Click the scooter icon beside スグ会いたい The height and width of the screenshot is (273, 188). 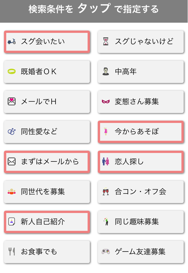click(x=12, y=42)
